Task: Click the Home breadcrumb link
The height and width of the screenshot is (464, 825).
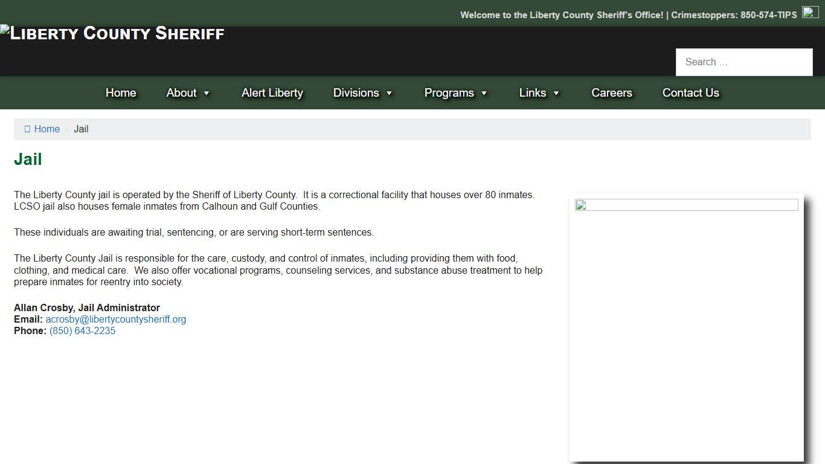Action: [47, 129]
